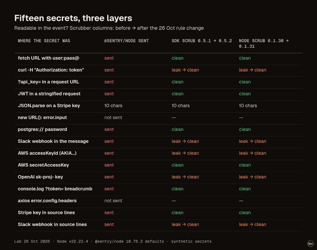Click SDK "leak → clean" in Slack source lines row

pyautogui.click(x=185, y=224)
